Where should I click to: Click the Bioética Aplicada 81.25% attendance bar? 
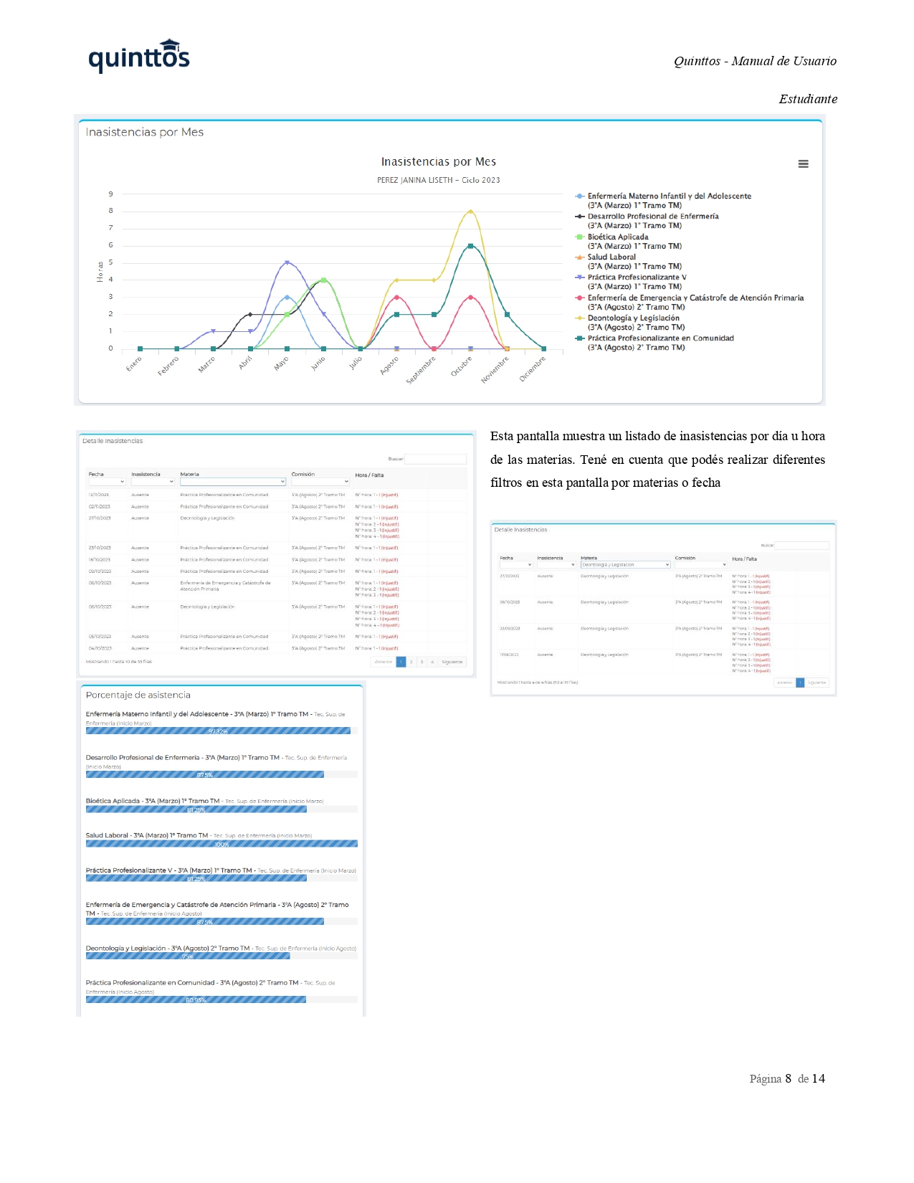[x=196, y=809]
